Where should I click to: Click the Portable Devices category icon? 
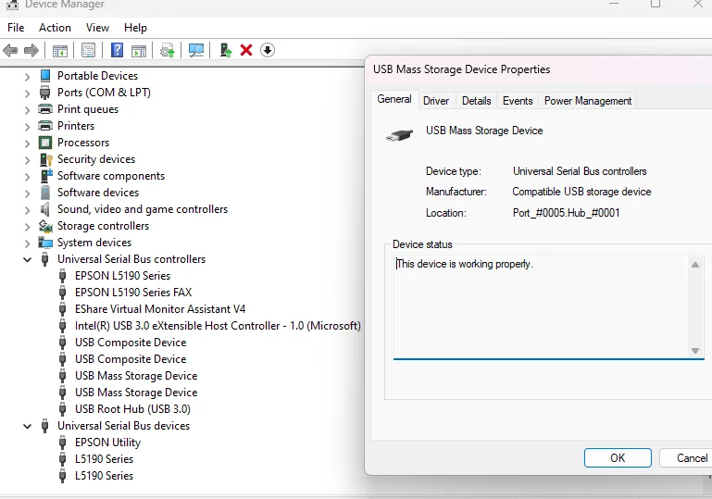coord(45,75)
